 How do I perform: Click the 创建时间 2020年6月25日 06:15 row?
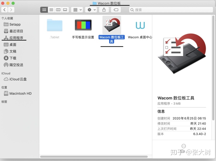181,118
